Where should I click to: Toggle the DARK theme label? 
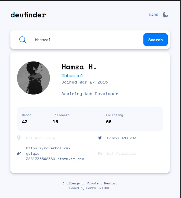(x=153, y=15)
